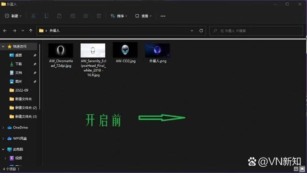Select 快速访问 in the sidebar

point(19,47)
